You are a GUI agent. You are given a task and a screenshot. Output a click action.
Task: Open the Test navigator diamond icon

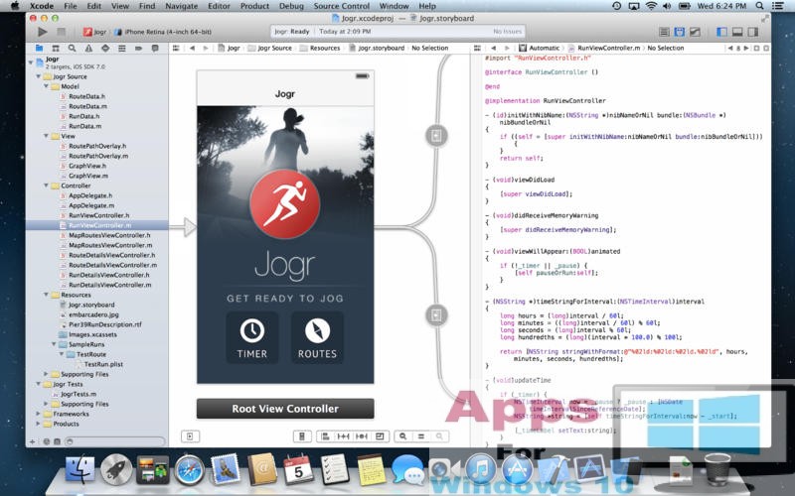105,48
